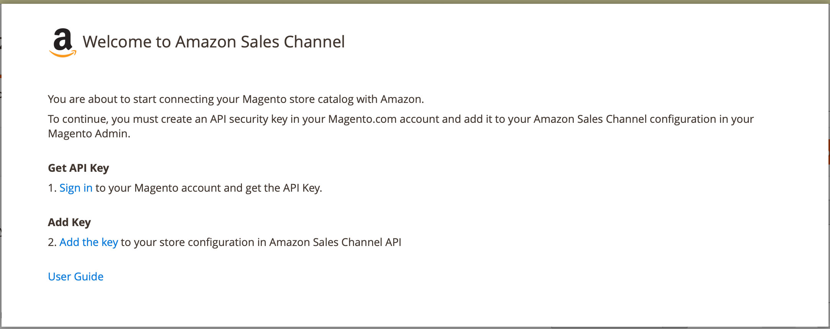Click the step number 1 marker
This screenshot has height=329, width=830.
point(52,188)
